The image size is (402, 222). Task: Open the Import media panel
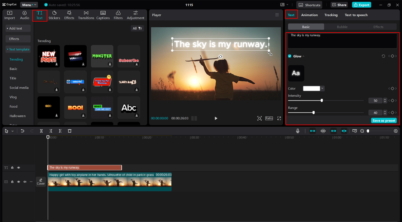coord(9,15)
